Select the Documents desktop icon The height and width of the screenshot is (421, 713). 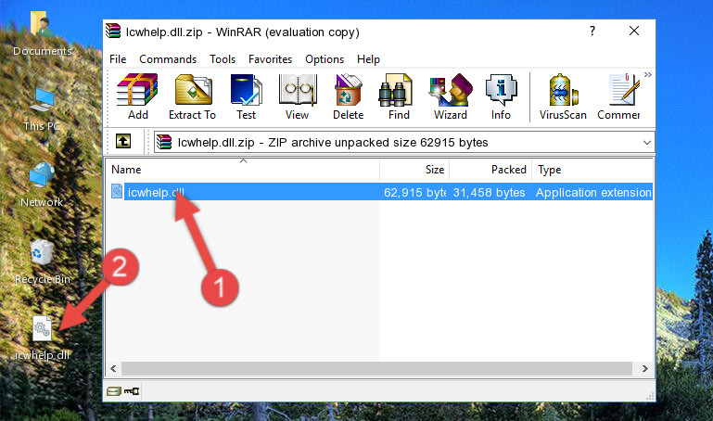(42, 33)
